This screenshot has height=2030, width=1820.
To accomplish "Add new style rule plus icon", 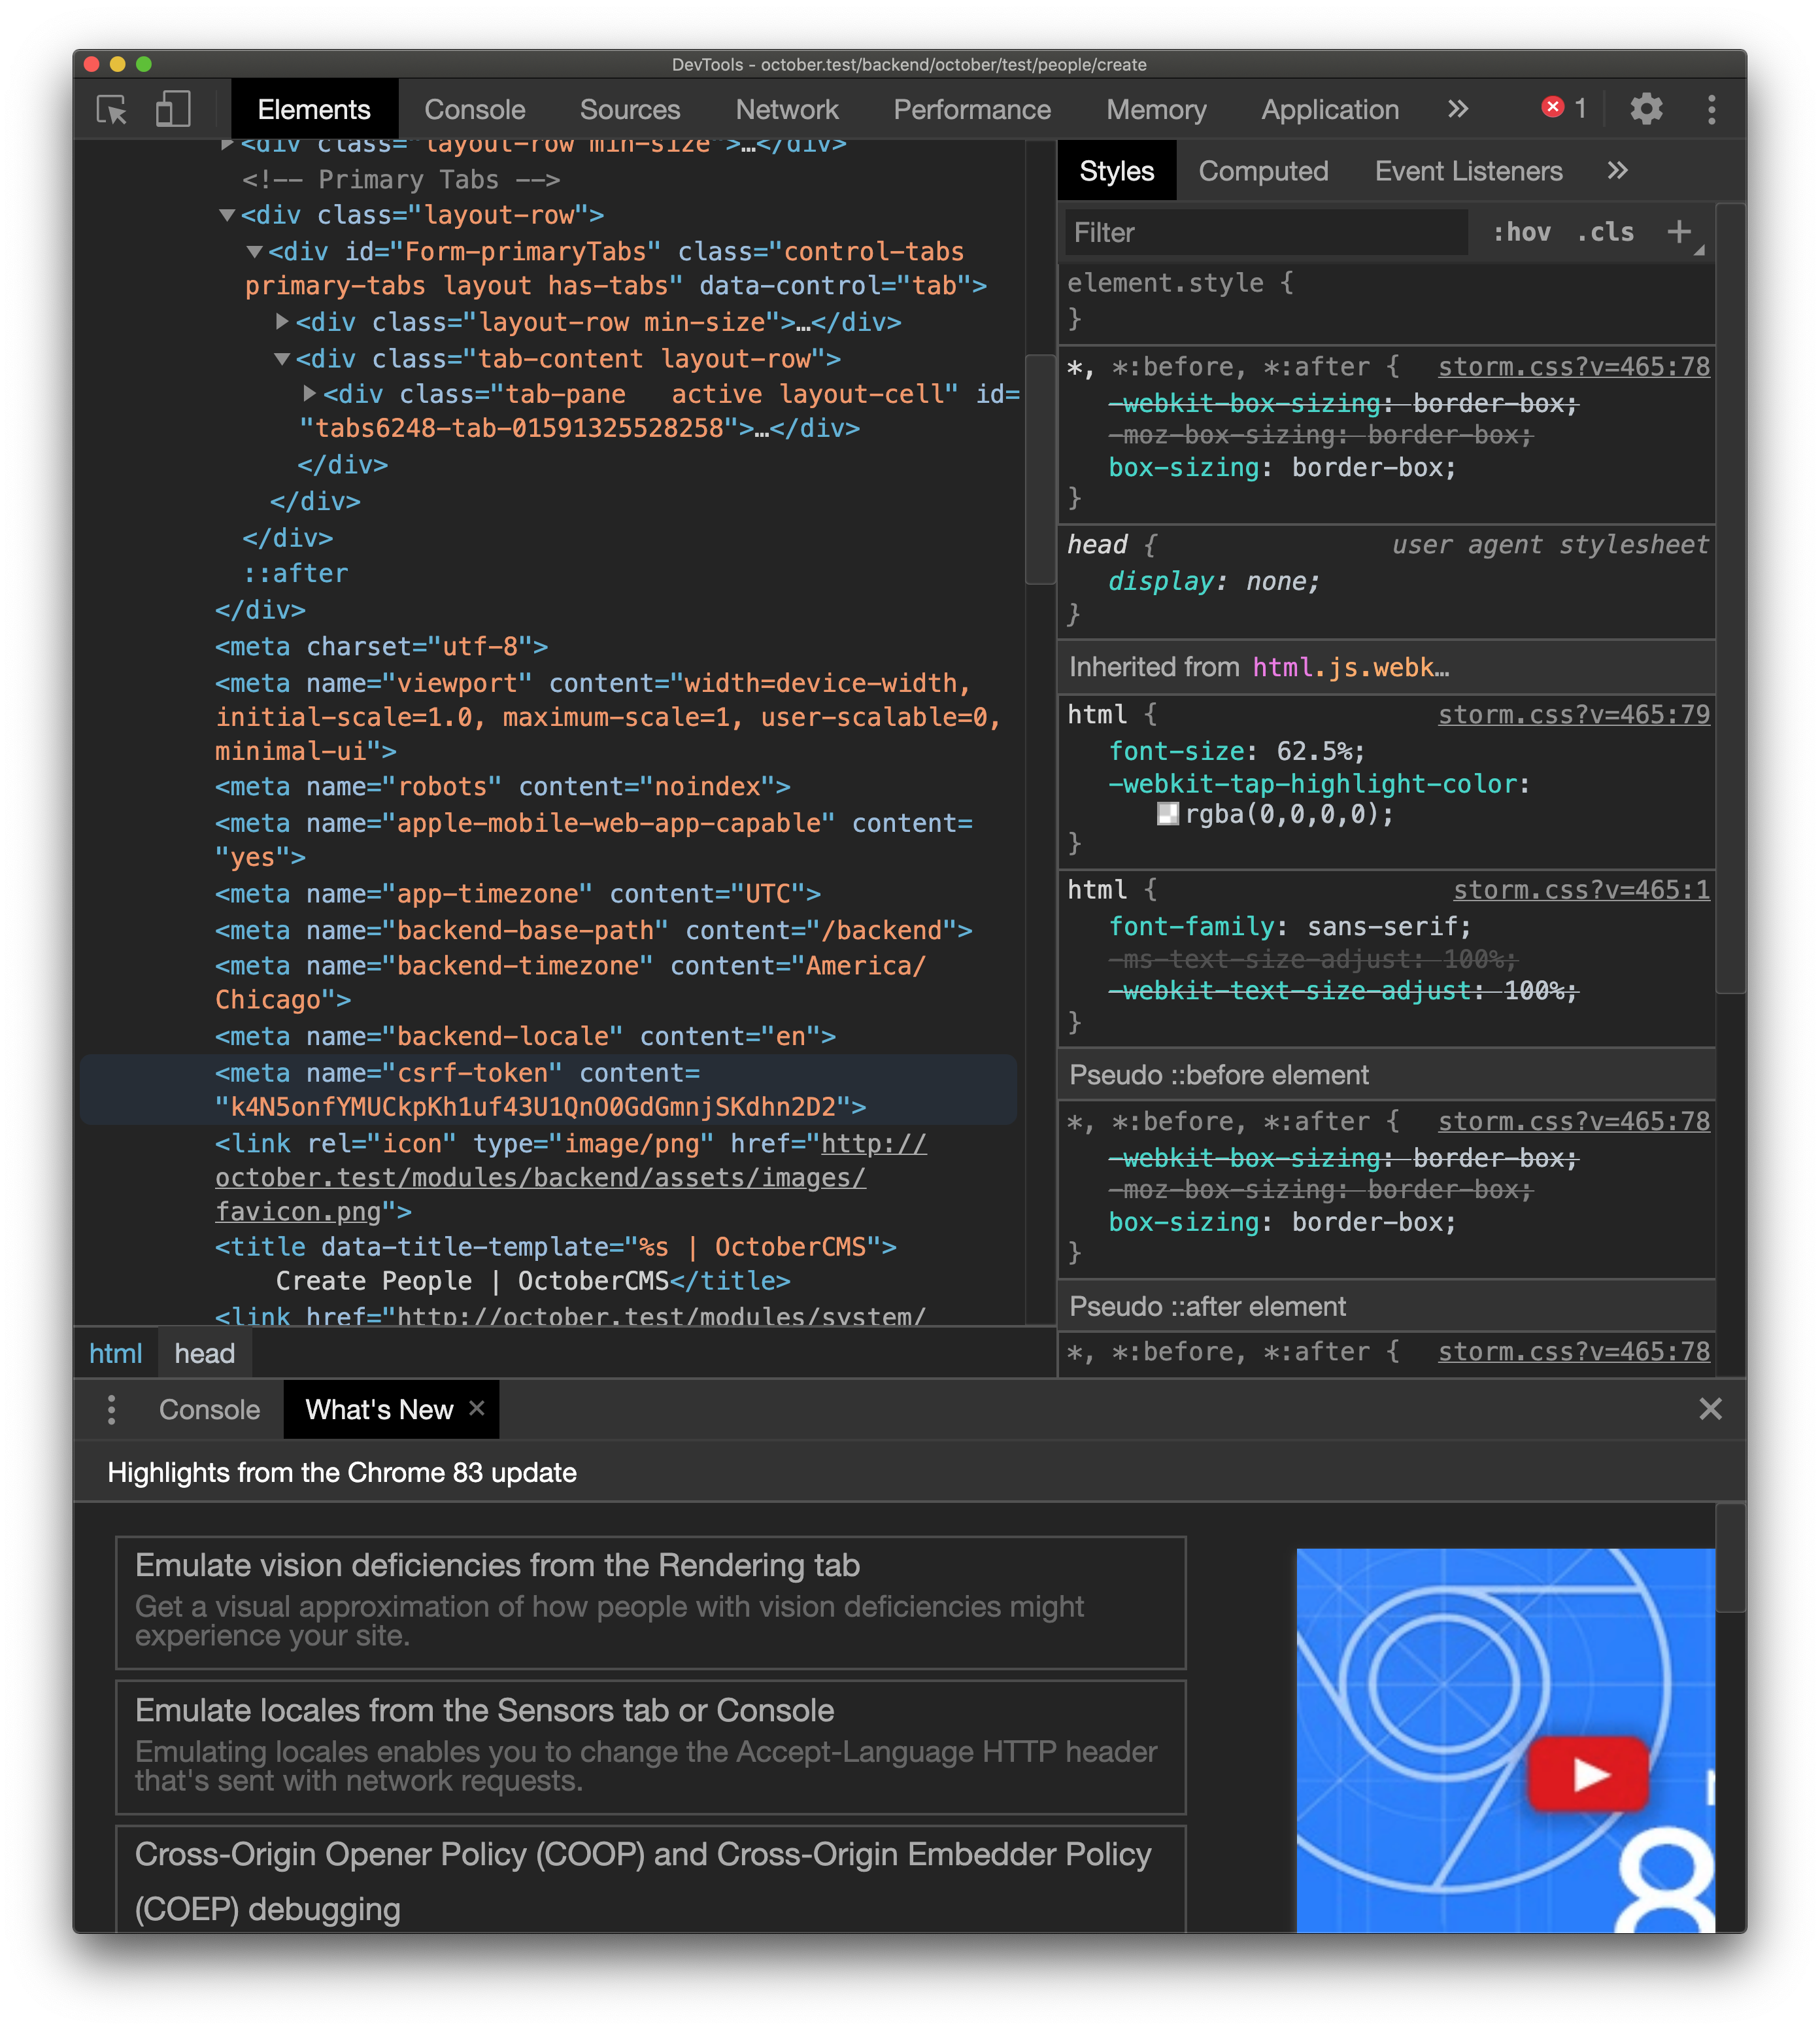I will click(1679, 232).
